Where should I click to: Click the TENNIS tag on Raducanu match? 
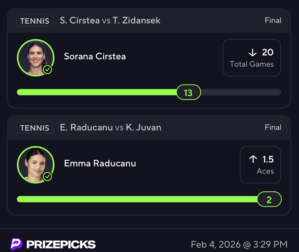(35, 128)
